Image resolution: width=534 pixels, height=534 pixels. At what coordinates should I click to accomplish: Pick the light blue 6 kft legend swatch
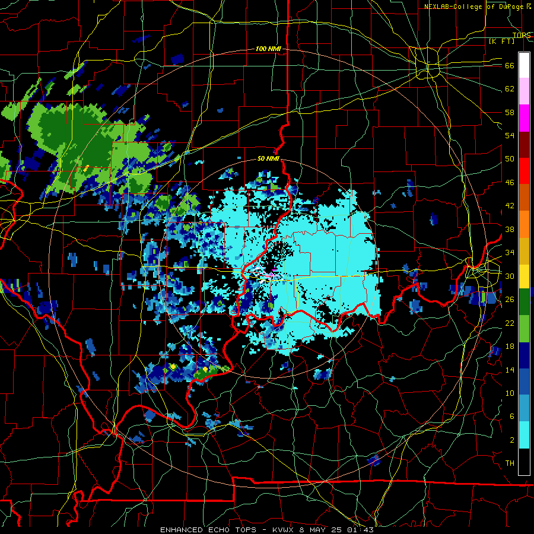tap(524, 408)
